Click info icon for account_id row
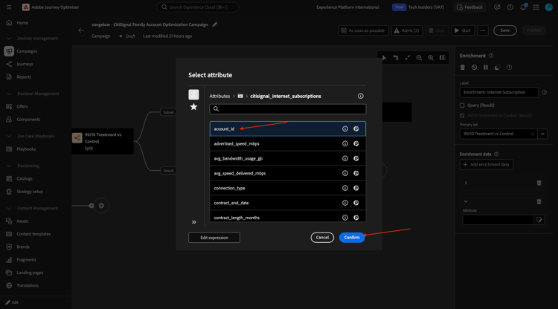Viewport: 558px width, 309px height. click(x=344, y=129)
